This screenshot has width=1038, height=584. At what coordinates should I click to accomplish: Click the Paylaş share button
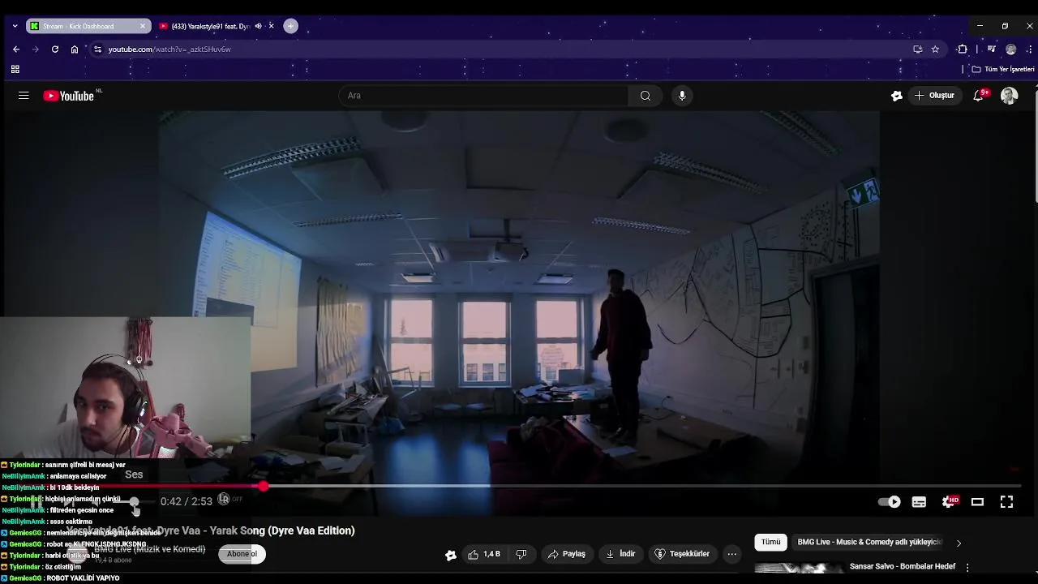[x=566, y=554]
